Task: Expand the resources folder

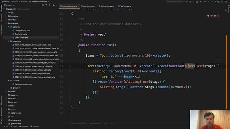Action: 6,95
